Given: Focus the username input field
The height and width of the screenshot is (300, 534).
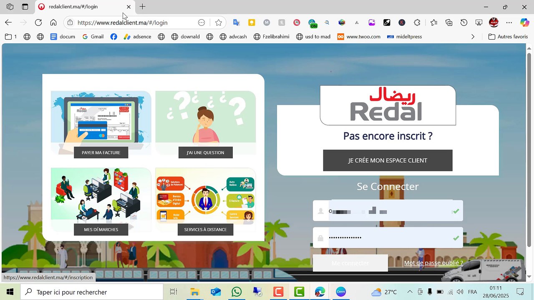Looking at the screenshot, I should (388, 211).
